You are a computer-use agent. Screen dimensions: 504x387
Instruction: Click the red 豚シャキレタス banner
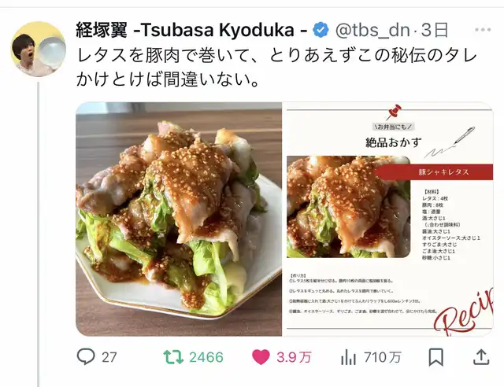point(434,171)
